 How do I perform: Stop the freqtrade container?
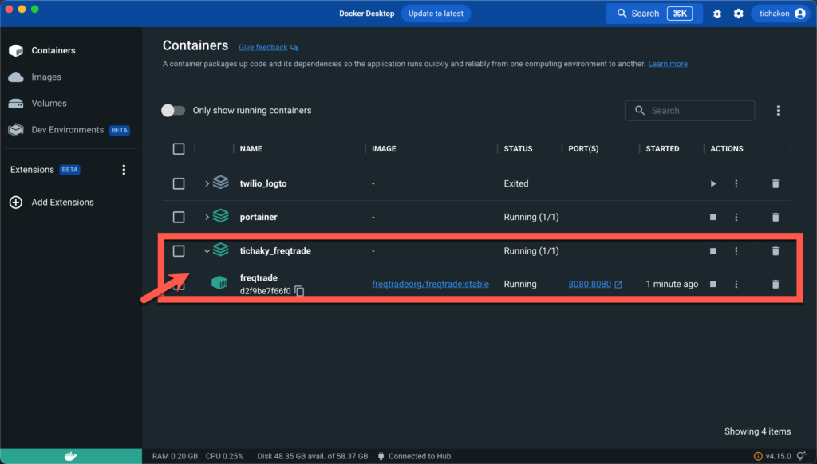(712, 285)
